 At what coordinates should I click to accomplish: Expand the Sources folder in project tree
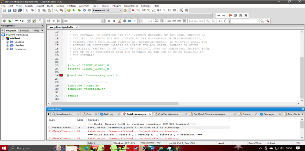8,42
